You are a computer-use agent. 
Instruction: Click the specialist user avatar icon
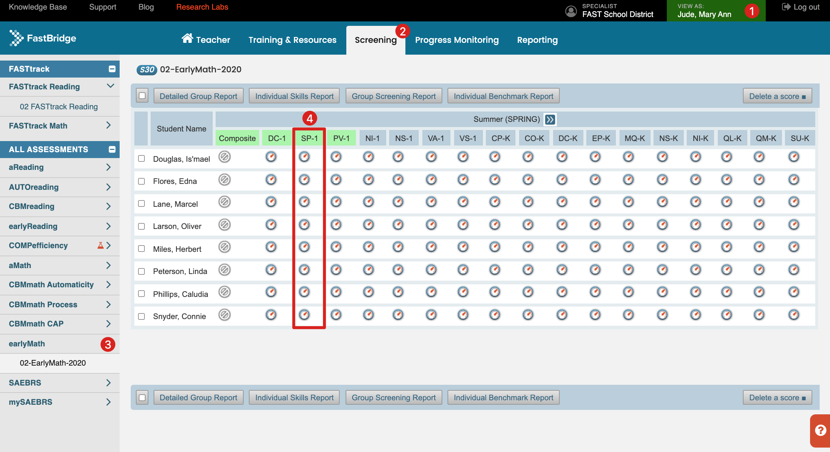[x=571, y=11]
